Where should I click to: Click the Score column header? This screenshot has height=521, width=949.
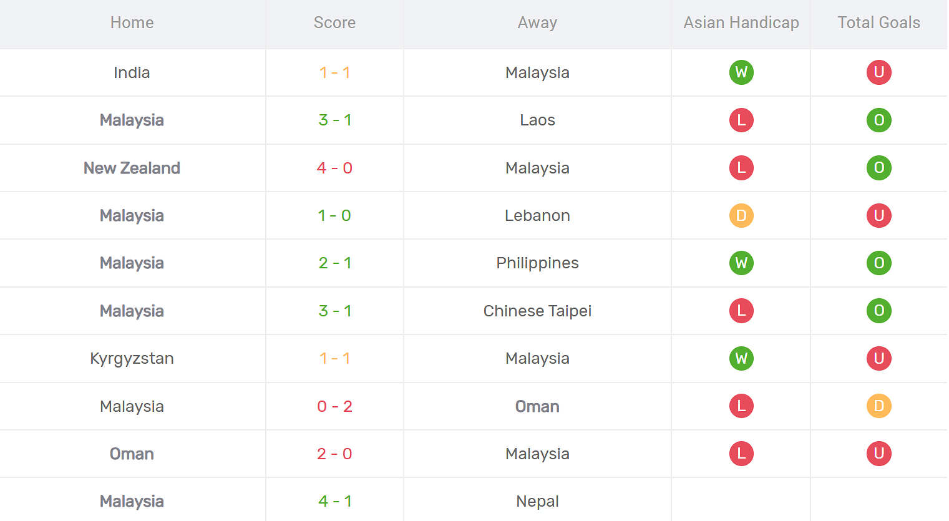[x=334, y=23]
